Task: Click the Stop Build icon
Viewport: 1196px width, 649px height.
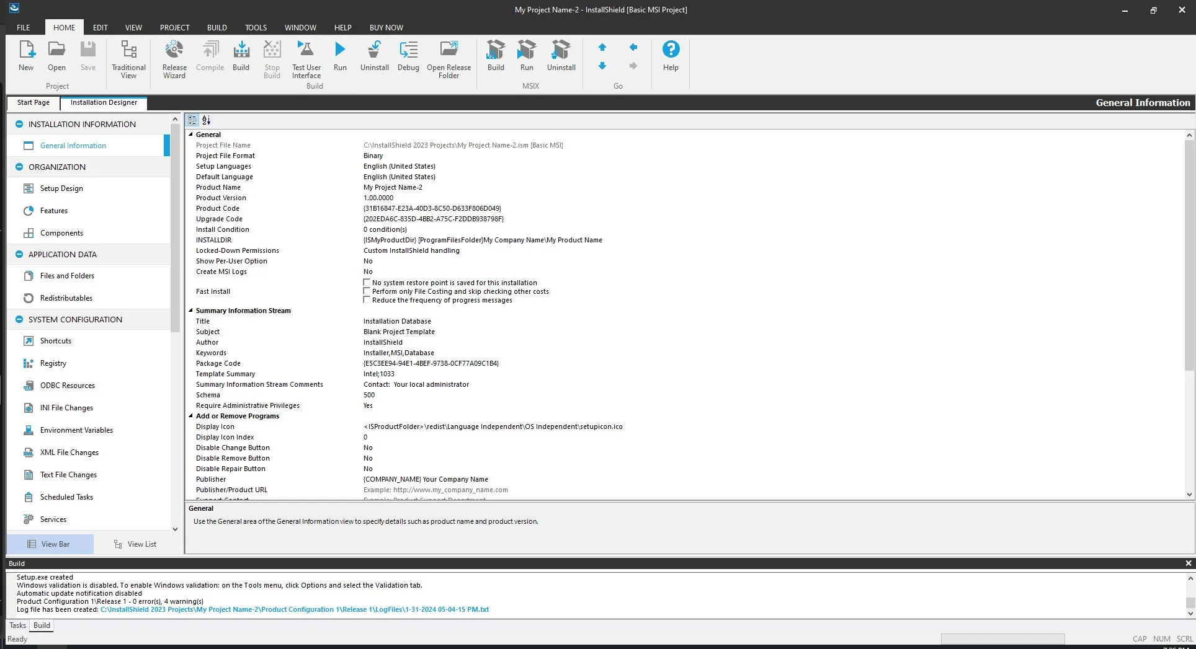Action: coord(271,57)
